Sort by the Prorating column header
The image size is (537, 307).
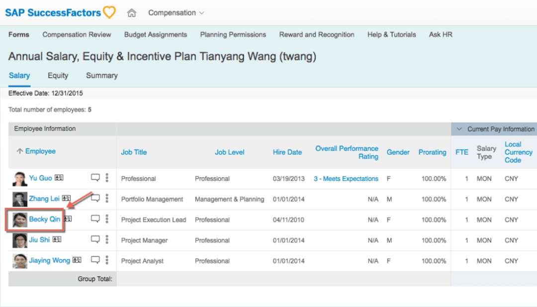point(432,152)
